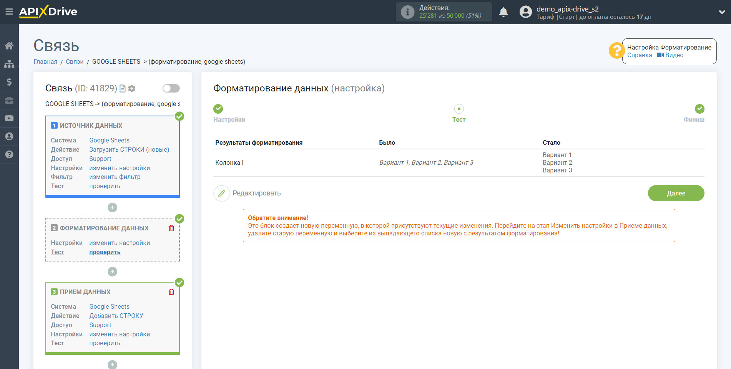Add block after the data source
The image size is (731, 369).
(x=112, y=207)
